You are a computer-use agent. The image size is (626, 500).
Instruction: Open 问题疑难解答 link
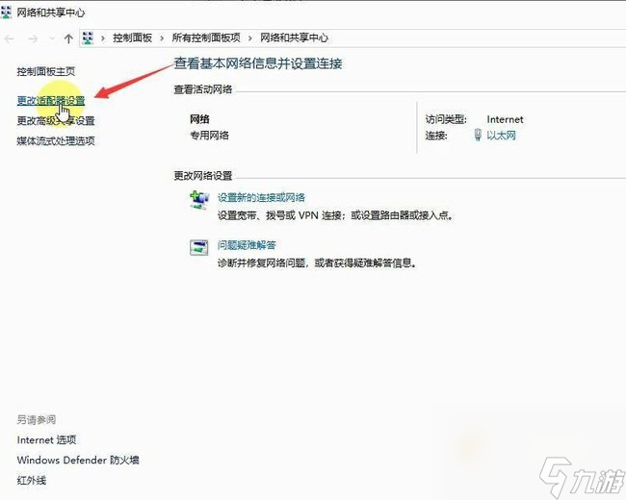247,245
